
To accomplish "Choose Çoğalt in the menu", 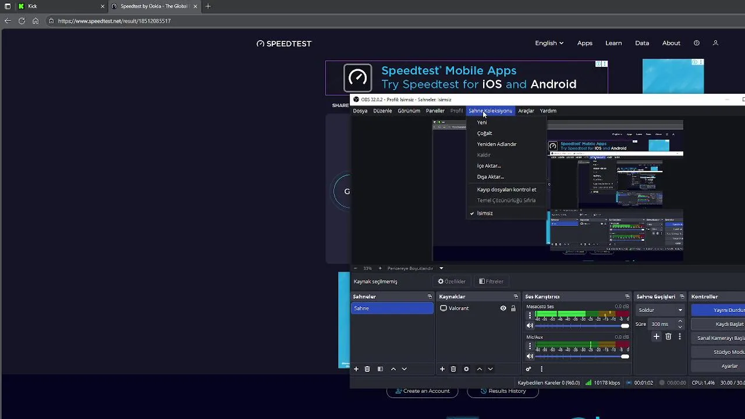I will pyautogui.click(x=506, y=133).
